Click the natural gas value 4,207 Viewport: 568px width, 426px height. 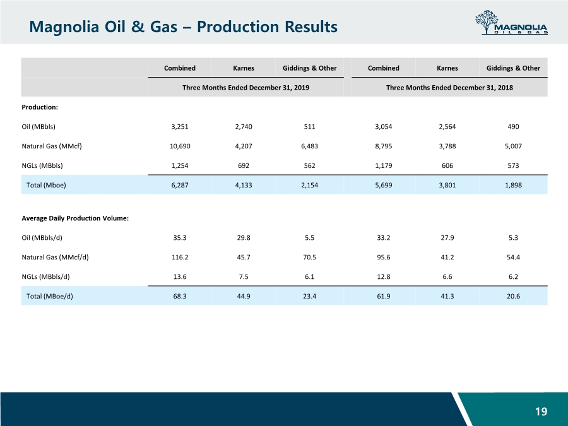click(244, 146)
